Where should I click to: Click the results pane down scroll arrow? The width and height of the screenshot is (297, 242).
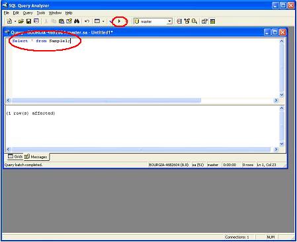tap(282, 144)
